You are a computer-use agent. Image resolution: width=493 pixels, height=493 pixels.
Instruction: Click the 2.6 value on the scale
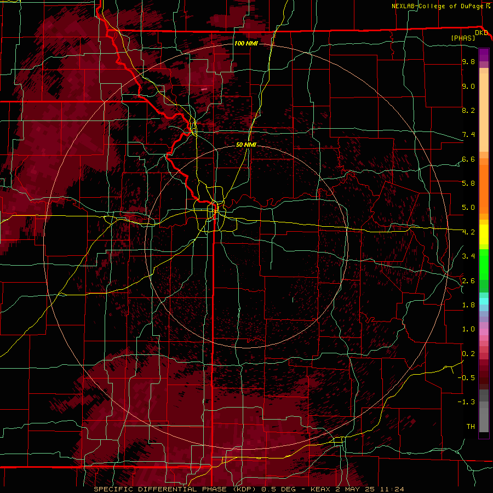[x=468, y=280]
